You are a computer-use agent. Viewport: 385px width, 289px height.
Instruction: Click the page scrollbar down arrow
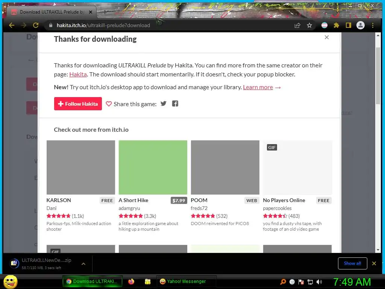pos(378,250)
